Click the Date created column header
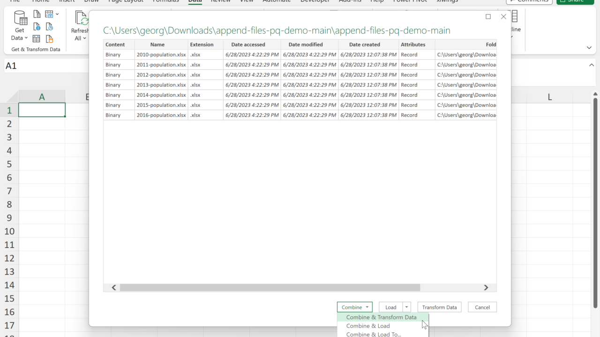 coord(368,44)
